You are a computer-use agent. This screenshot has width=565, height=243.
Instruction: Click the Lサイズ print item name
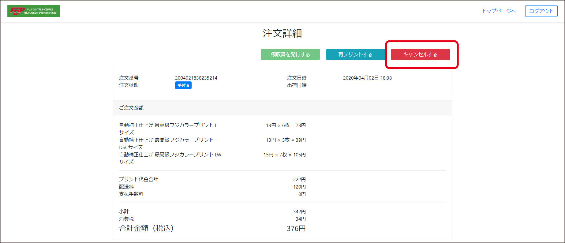(168, 129)
